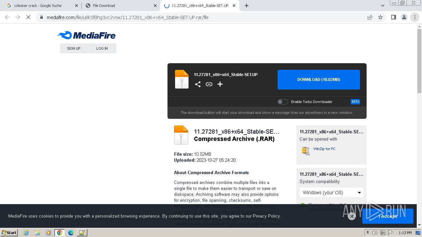Stop page loading in browser toolbar

[28, 17]
